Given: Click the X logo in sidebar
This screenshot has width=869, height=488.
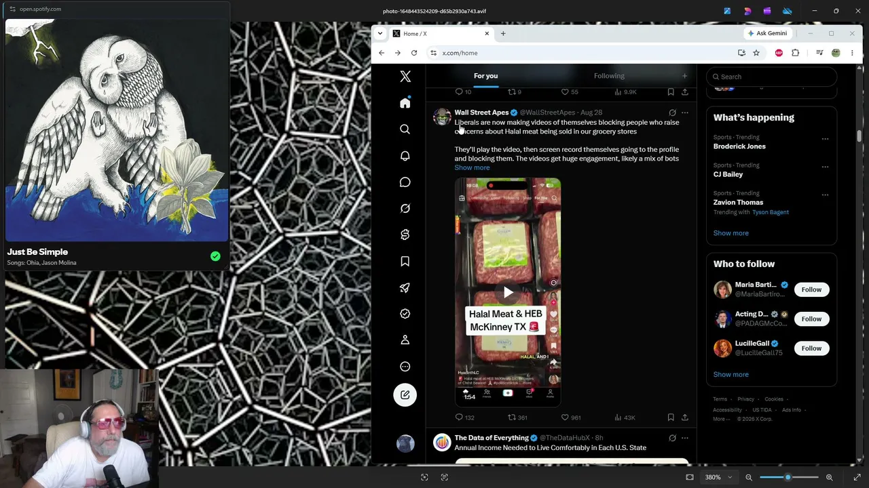Looking at the screenshot, I should [x=405, y=77].
